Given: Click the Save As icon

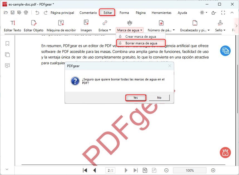Looking at the screenshot, I should [19, 12].
